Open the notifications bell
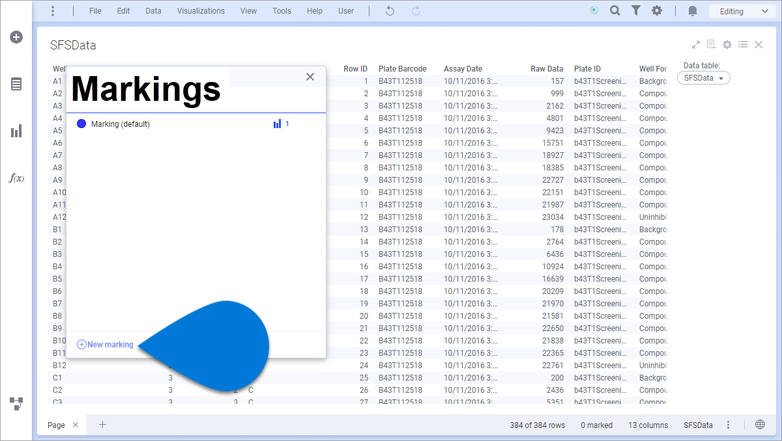782x441 pixels. (x=693, y=11)
